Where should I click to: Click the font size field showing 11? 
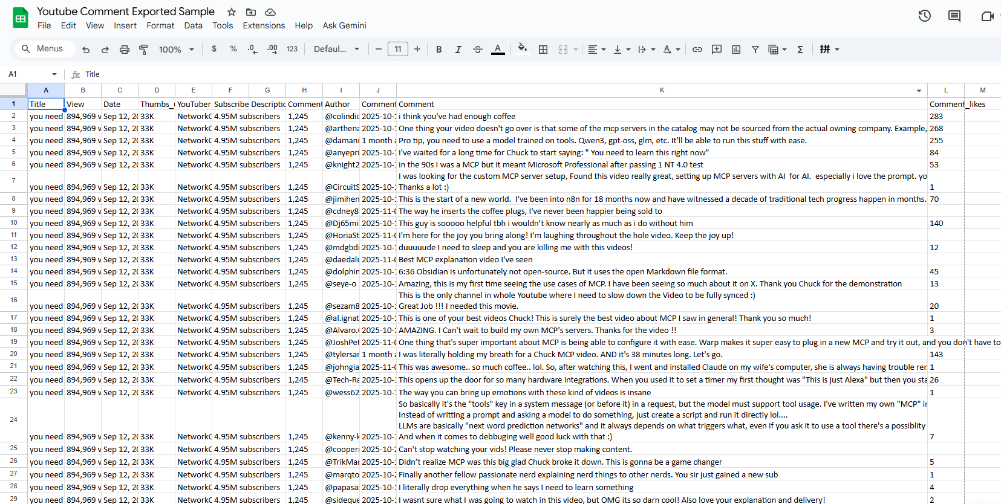point(398,49)
